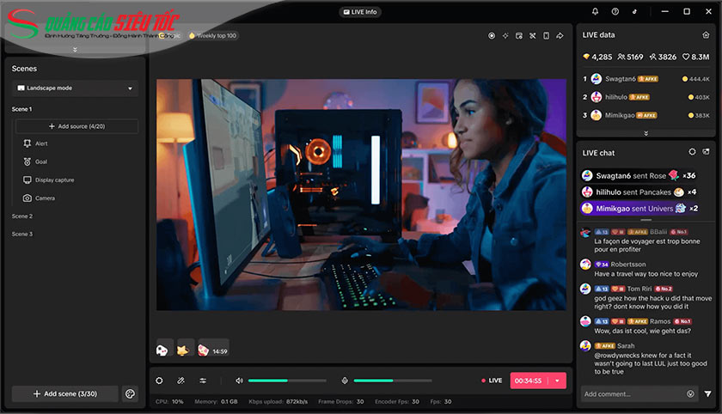Click the star sticker icon
Screen dimensions: 722x414
pos(183,350)
